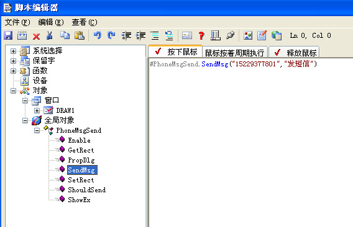Click the Undo arrow icon
The width and height of the screenshot is (353, 227).
[x=98, y=35]
